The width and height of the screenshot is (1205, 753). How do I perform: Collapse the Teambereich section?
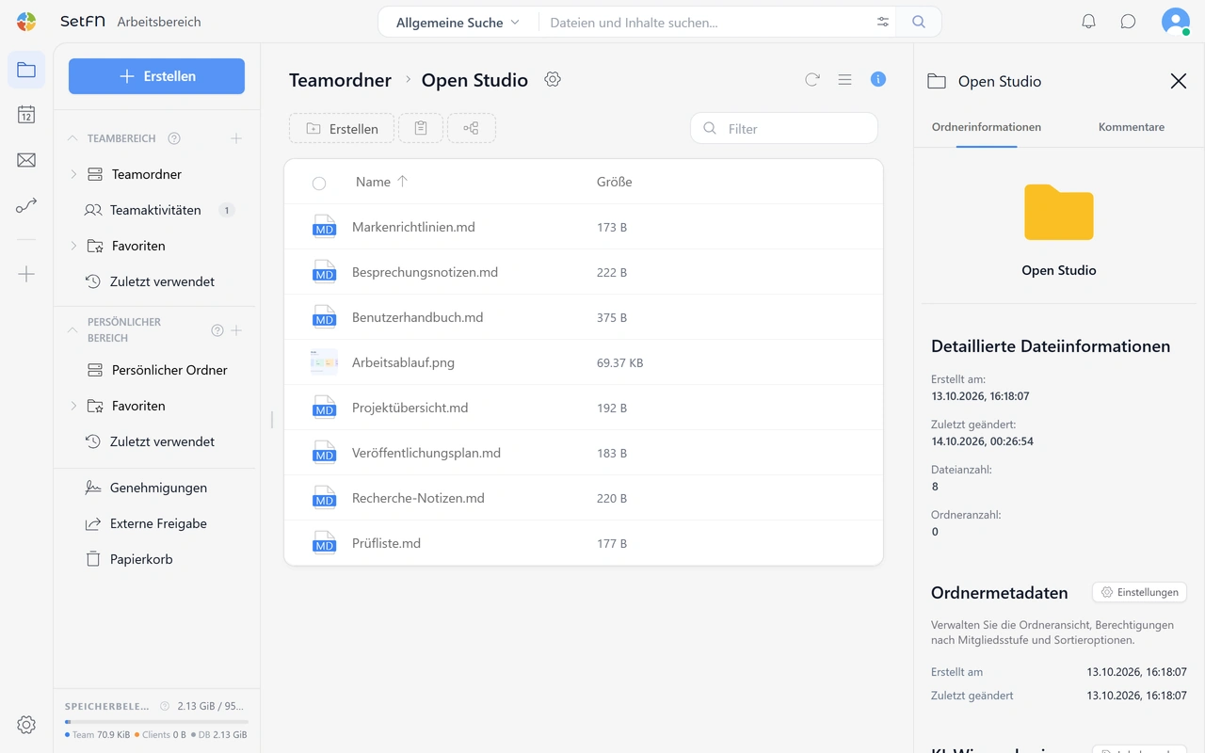tap(72, 138)
